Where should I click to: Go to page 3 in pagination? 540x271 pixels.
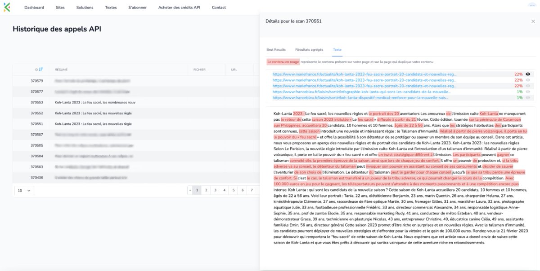pos(215,190)
